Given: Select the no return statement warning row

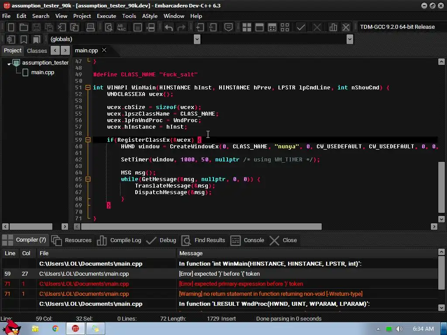Looking at the screenshot, I should pyautogui.click(x=220, y=294).
